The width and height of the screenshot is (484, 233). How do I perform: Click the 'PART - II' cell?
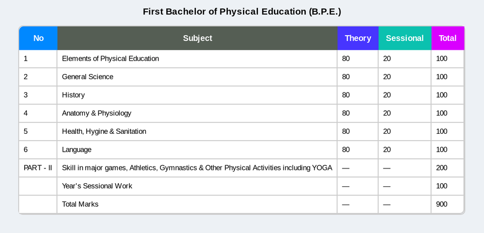click(38, 168)
